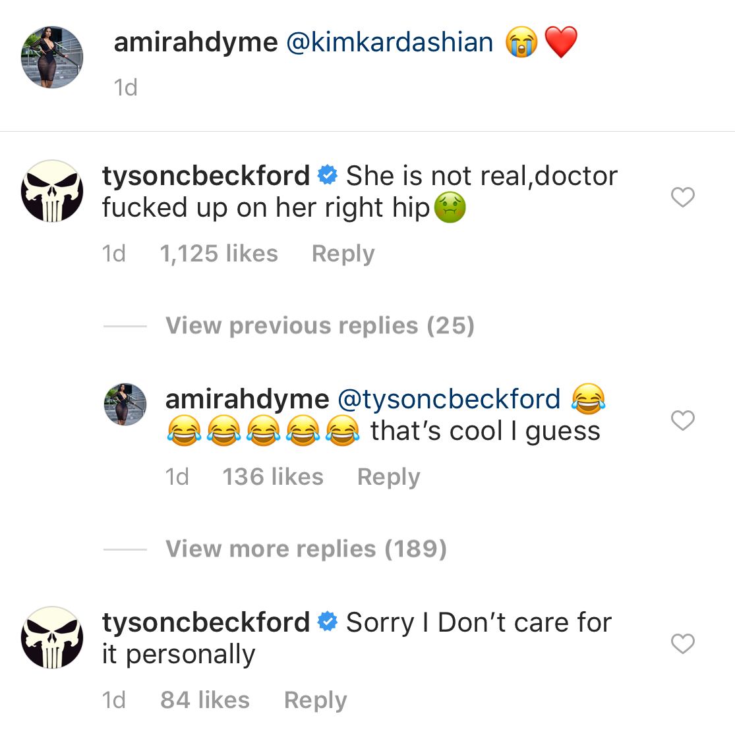Image resolution: width=735 pixels, height=739 pixels.
Task: Expand View more replies (189)
Action: click(306, 549)
